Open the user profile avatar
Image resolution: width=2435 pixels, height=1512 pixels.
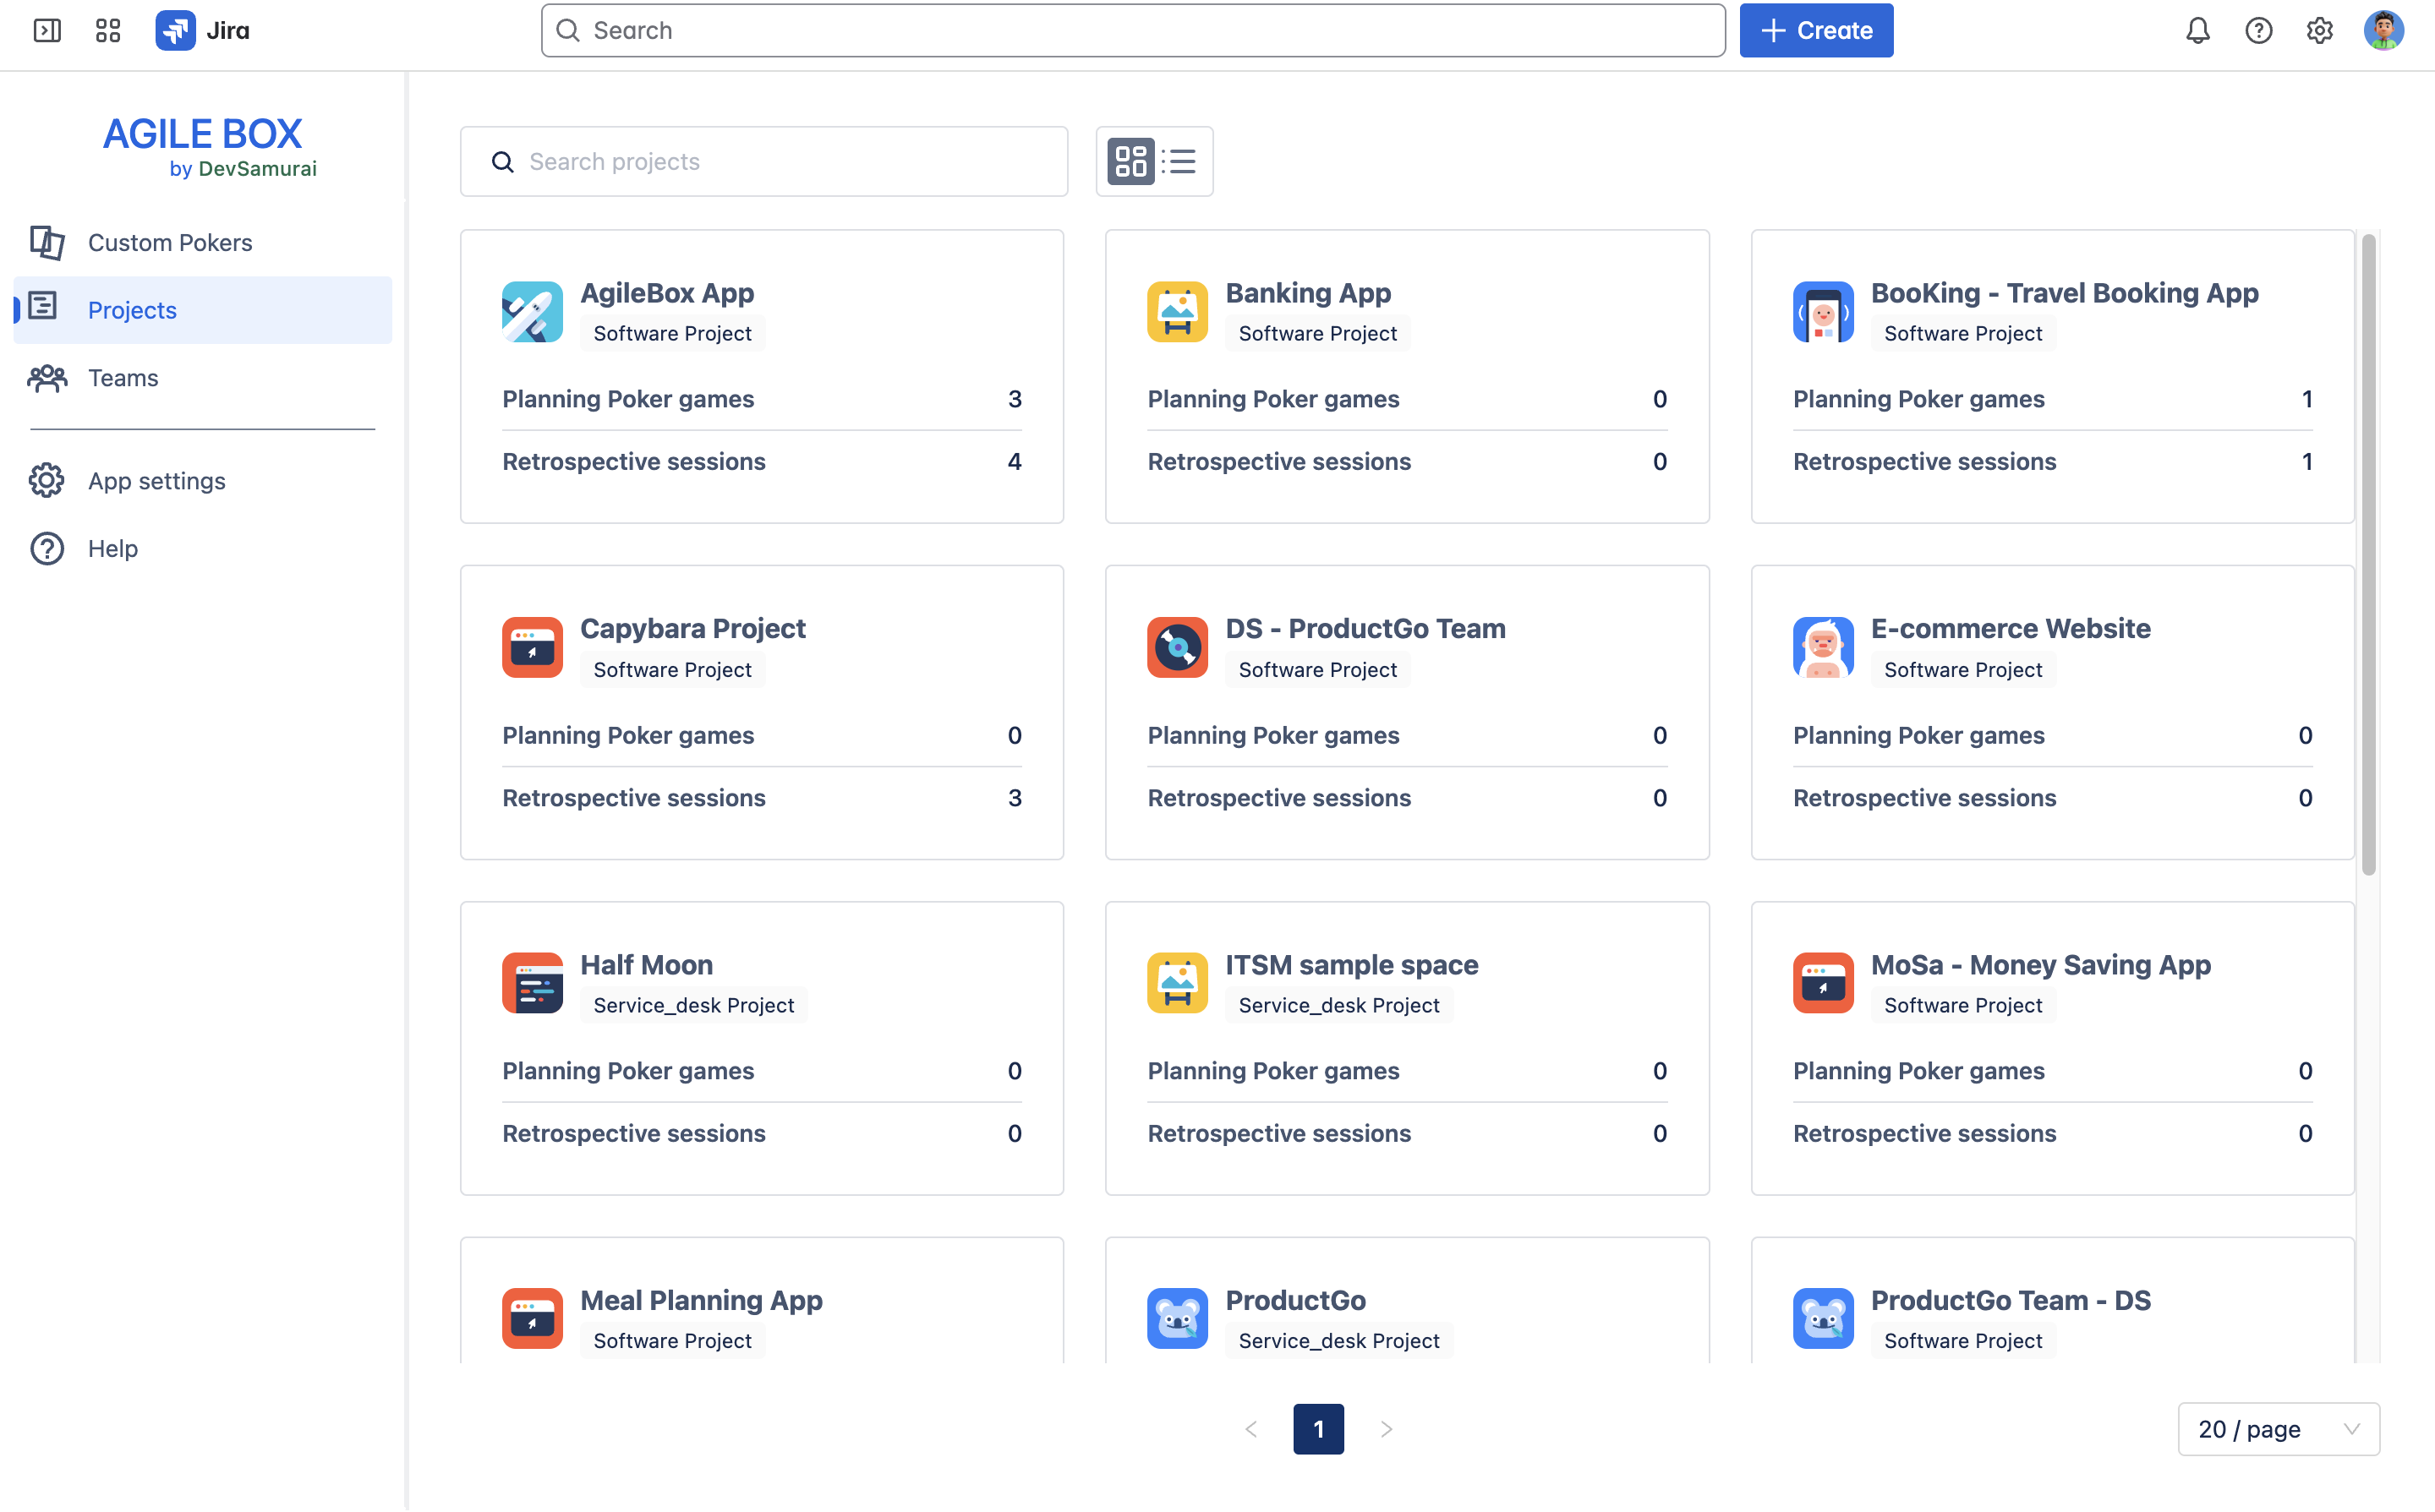[2383, 30]
